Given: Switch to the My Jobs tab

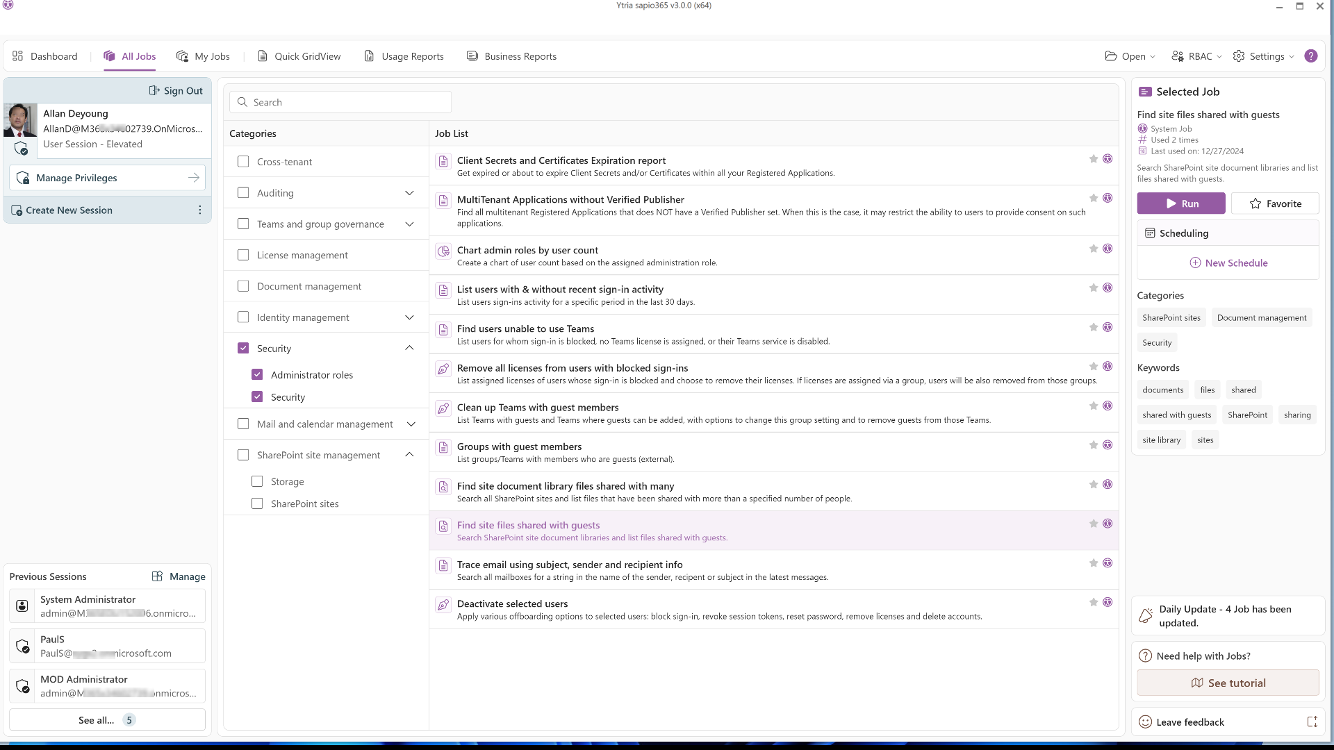Looking at the screenshot, I should [203, 56].
